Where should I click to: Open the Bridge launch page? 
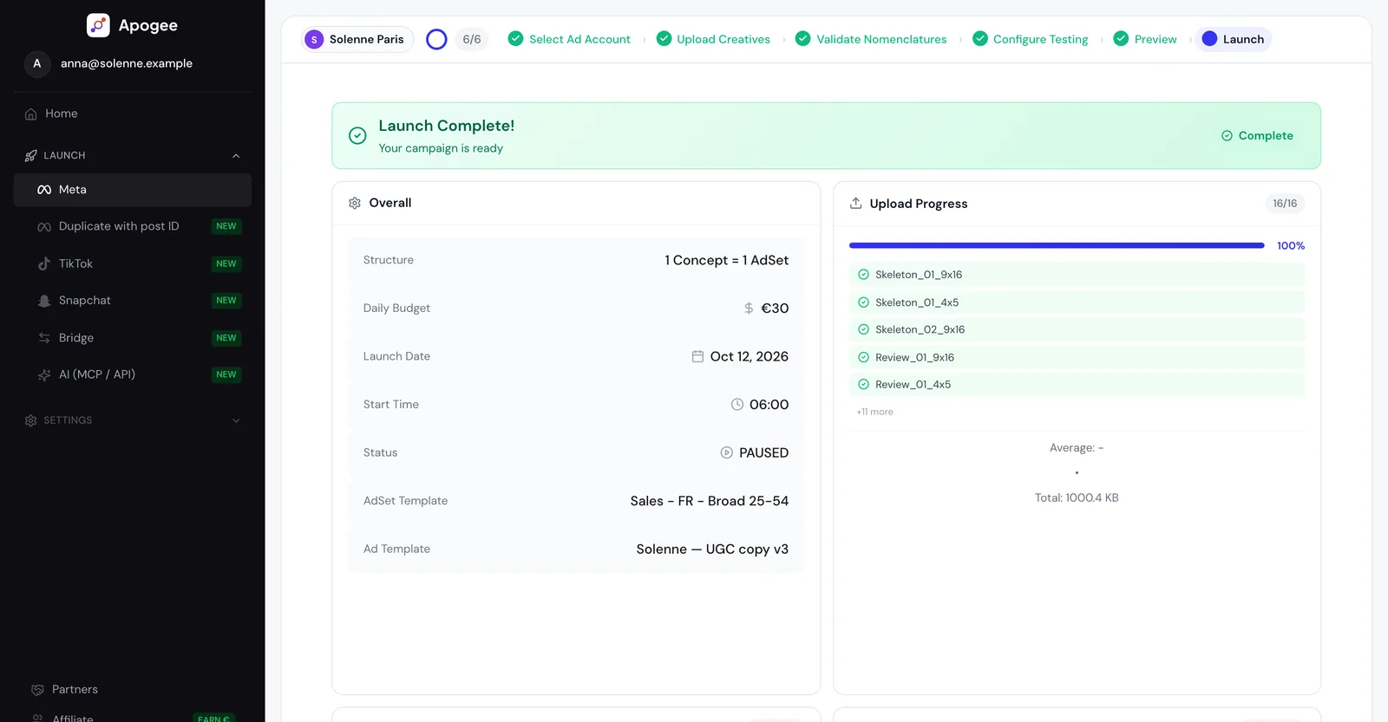(x=133, y=338)
